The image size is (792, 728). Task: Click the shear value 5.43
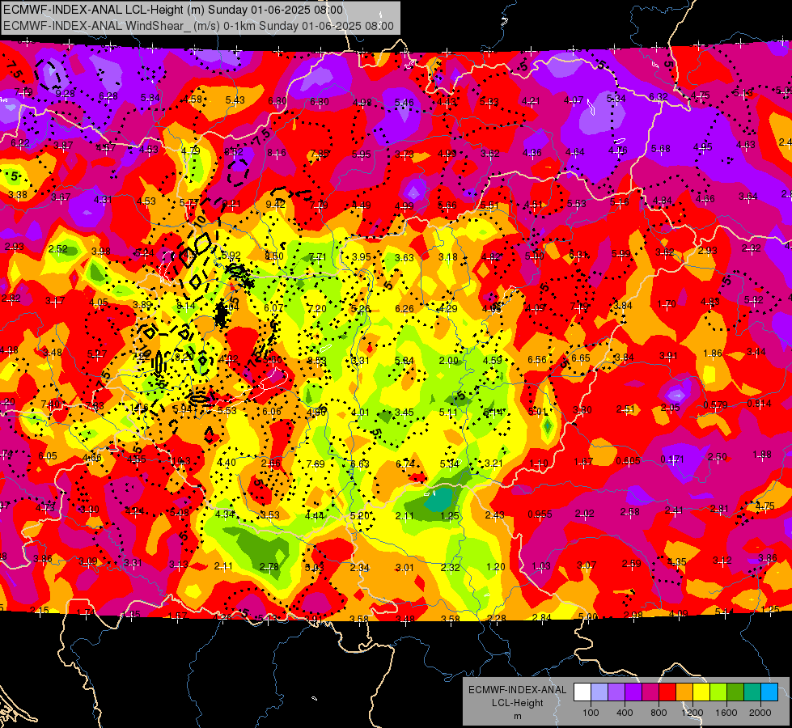click(x=235, y=100)
